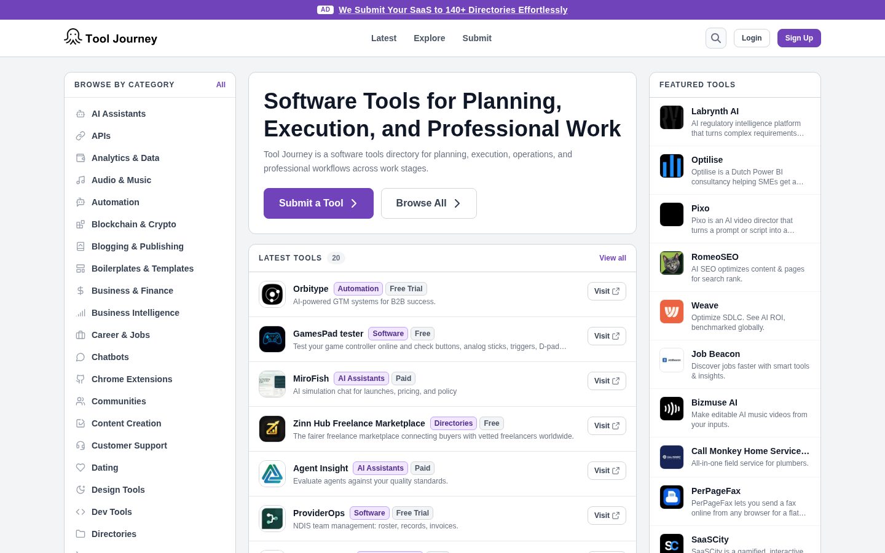Click the Optilise blue bars logo
The image size is (885, 553).
[672, 166]
